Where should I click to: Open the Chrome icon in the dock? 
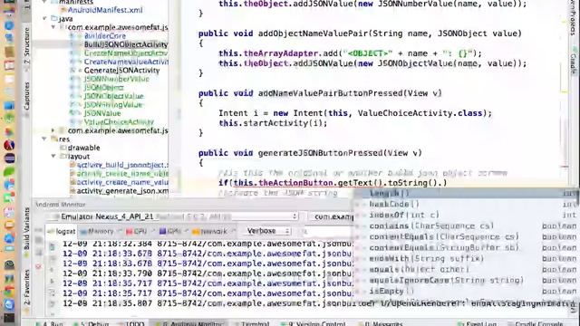point(9,292)
